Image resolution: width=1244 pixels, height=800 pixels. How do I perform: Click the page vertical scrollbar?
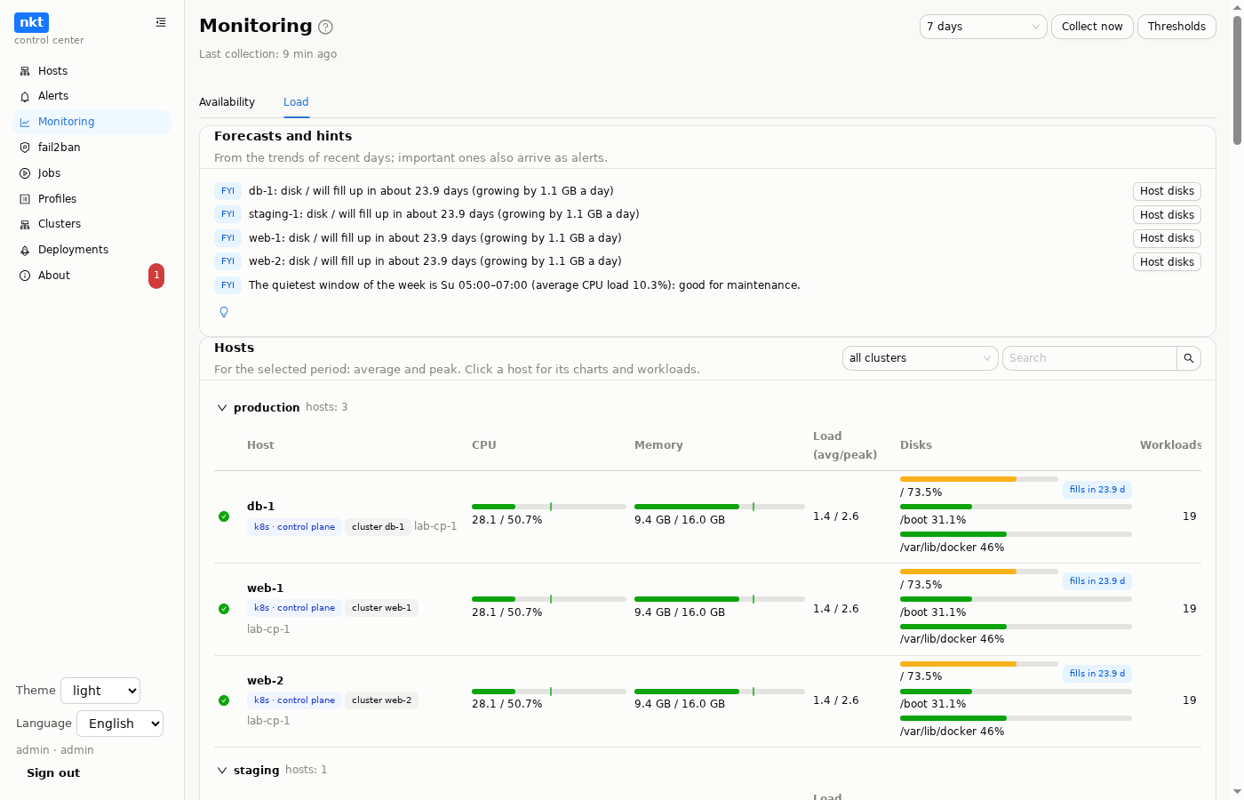click(x=1237, y=80)
